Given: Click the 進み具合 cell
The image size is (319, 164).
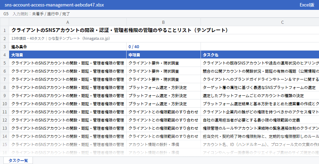Looking at the screenshot, I should coord(68,47).
